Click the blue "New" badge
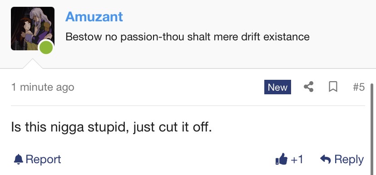The image size is (376, 175). [x=277, y=87]
